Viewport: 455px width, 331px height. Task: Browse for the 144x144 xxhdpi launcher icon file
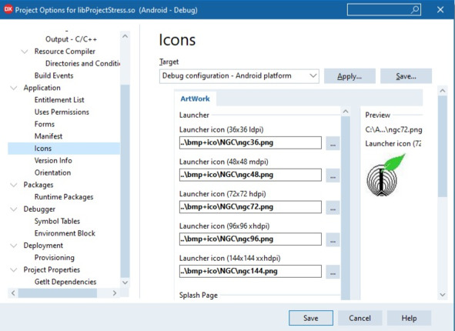[333, 272]
